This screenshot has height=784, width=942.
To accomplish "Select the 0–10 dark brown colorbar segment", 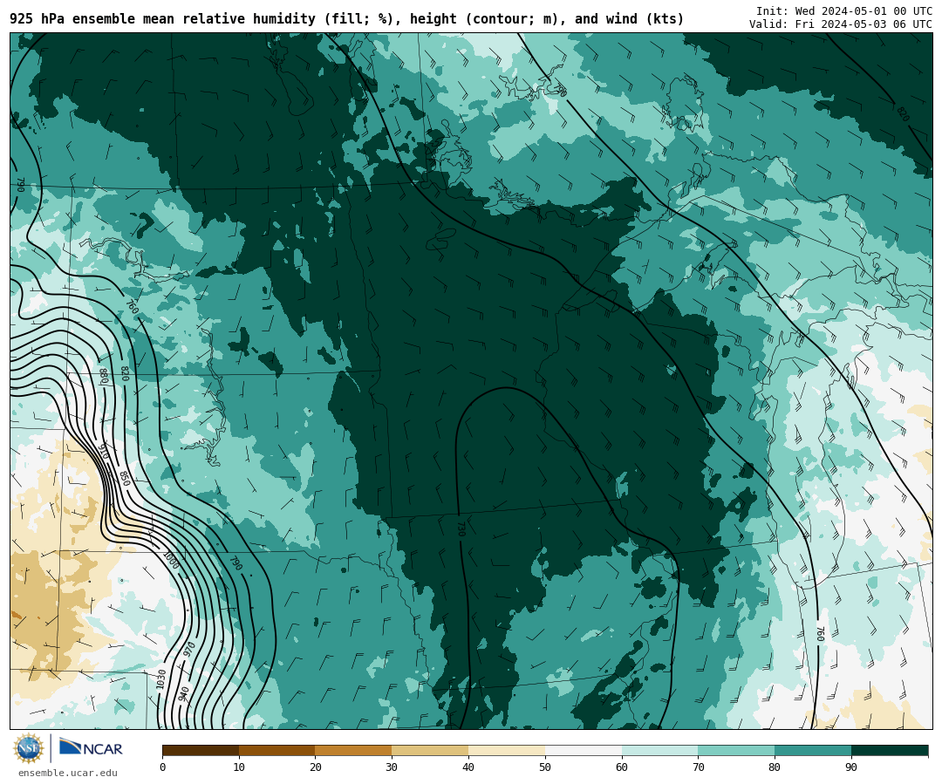I will click(x=201, y=750).
